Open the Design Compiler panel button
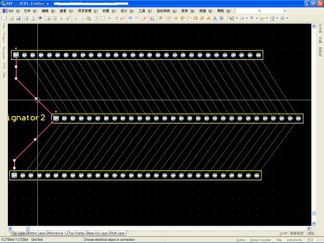Screen dimensions: 324x243 [x=260, y=240]
